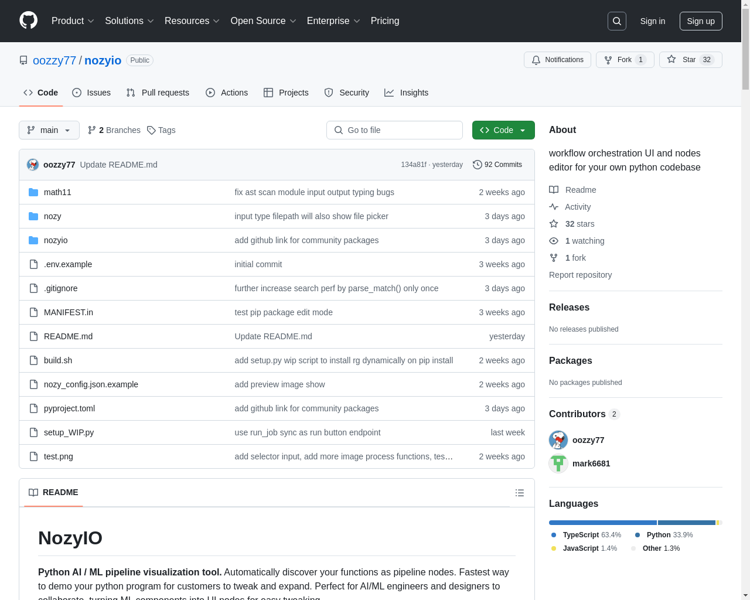Click the nozy folder icon
Image resolution: width=750 pixels, height=600 pixels.
point(33,216)
